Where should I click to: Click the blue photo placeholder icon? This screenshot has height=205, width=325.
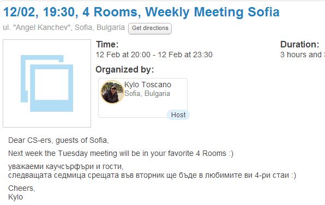click(47, 83)
